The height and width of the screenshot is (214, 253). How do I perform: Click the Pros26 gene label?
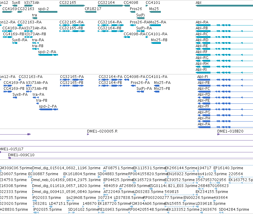[136, 9]
